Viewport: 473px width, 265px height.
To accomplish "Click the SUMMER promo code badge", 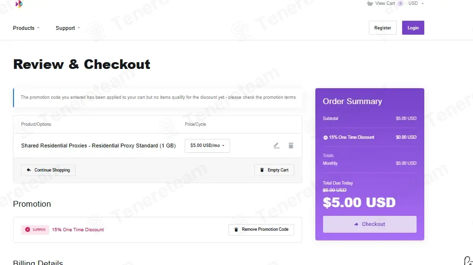I will (x=35, y=230).
